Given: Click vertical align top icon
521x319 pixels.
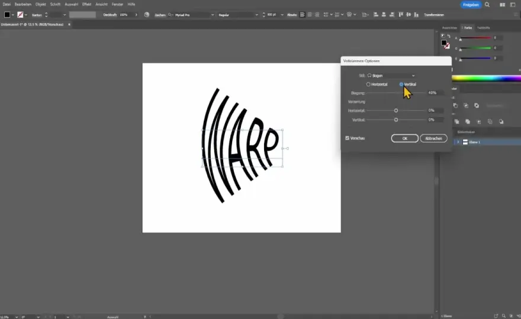Looking at the screenshot, I should click(x=401, y=15).
